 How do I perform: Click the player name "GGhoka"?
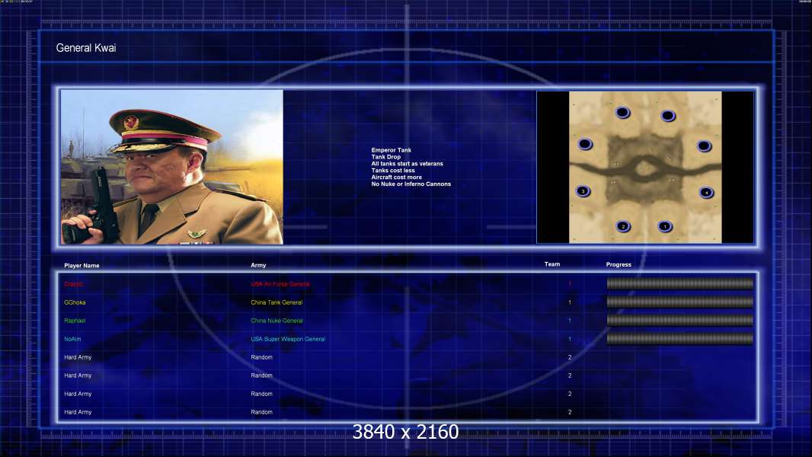pyautogui.click(x=75, y=302)
